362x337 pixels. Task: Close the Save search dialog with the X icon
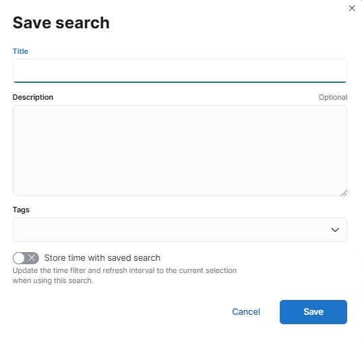(x=352, y=8)
